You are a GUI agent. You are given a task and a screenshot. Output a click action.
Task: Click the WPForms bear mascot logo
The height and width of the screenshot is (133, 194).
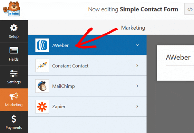click(11, 9)
